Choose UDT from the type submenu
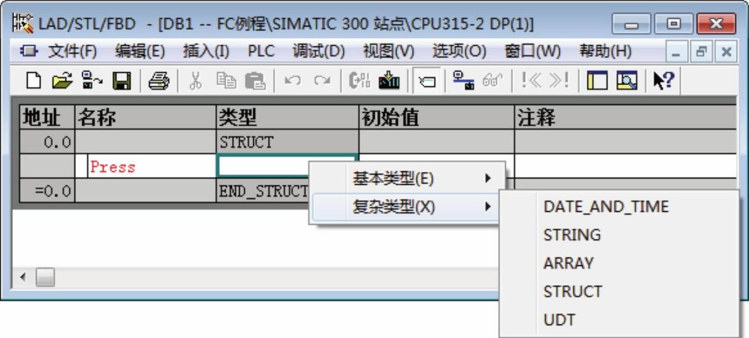Screen dimensions: 749x338 (559, 320)
